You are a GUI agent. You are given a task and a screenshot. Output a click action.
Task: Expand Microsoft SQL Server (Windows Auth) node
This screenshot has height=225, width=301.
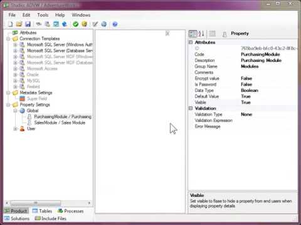point(15,44)
